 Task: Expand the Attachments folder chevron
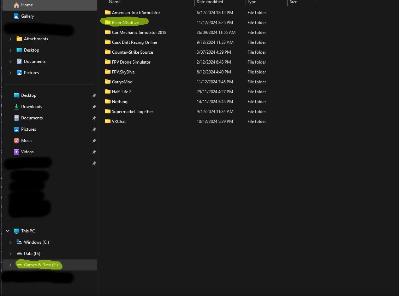pos(11,39)
